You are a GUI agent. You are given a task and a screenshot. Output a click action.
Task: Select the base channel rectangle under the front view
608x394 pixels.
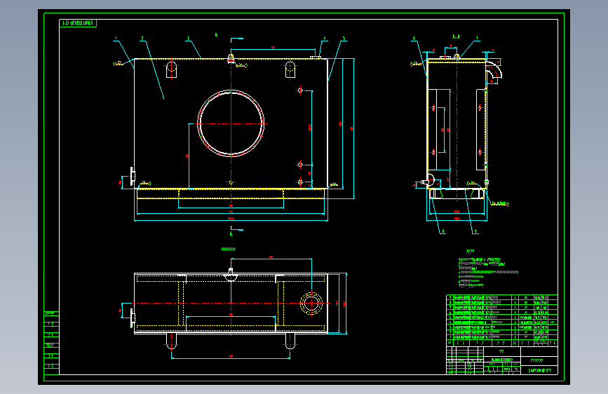pos(231,193)
